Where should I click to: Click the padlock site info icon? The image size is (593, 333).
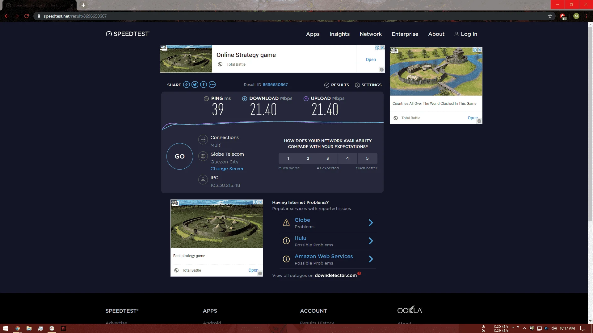click(x=39, y=16)
